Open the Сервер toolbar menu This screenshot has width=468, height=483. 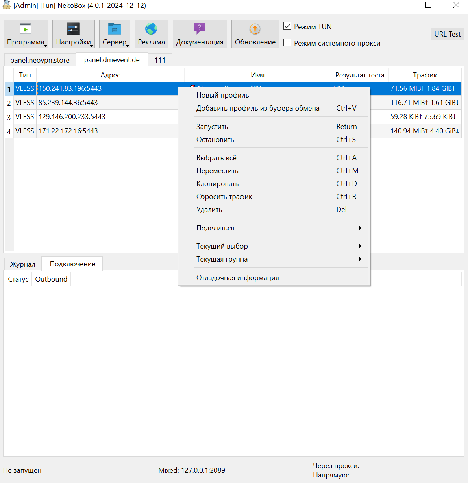click(x=115, y=34)
